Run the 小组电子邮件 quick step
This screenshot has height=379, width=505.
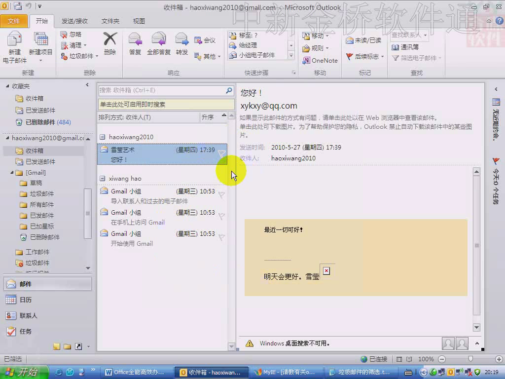tap(252, 55)
